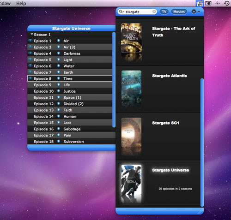This screenshot has height=220, width=231.
Task: Toggle watched eye for Episode 1
Action: click(30, 41)
